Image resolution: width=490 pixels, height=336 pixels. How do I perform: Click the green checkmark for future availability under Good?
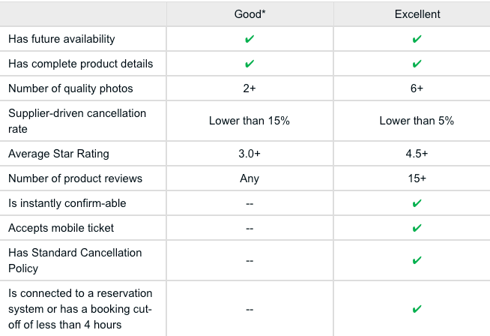point(249,39)
